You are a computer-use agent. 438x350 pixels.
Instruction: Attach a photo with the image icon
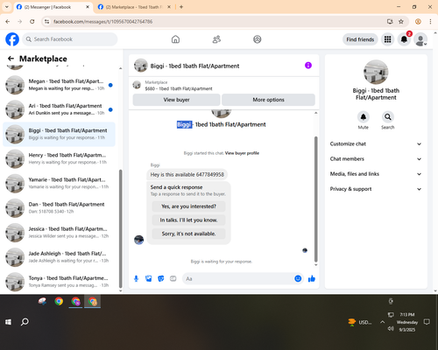[149, 279]
